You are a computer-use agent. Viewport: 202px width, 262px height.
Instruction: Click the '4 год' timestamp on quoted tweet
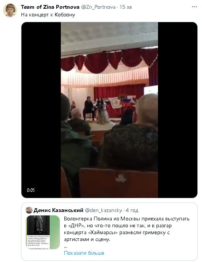pos(132,210)
